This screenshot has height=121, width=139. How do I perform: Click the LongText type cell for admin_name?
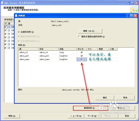[68, 59]
